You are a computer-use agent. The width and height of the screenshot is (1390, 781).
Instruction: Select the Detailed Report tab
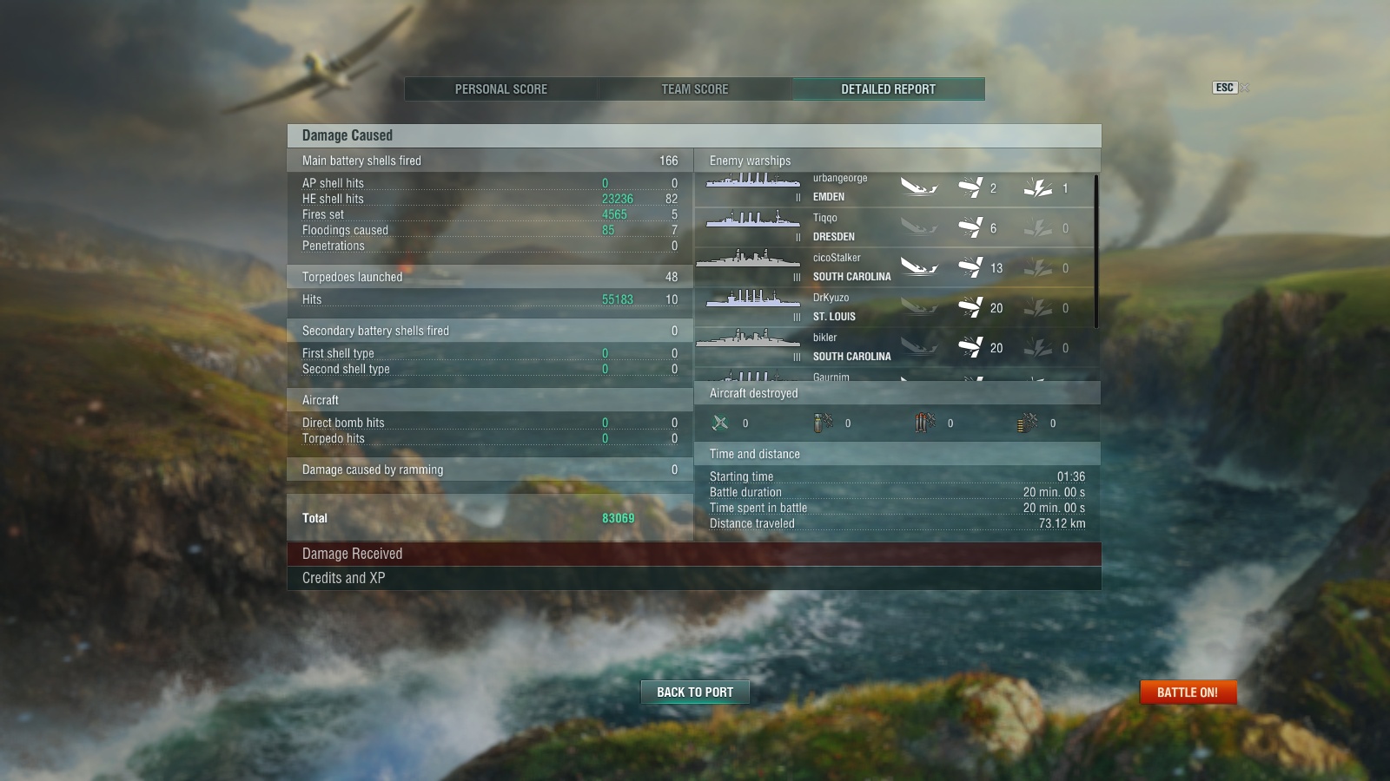coord(888,89)
